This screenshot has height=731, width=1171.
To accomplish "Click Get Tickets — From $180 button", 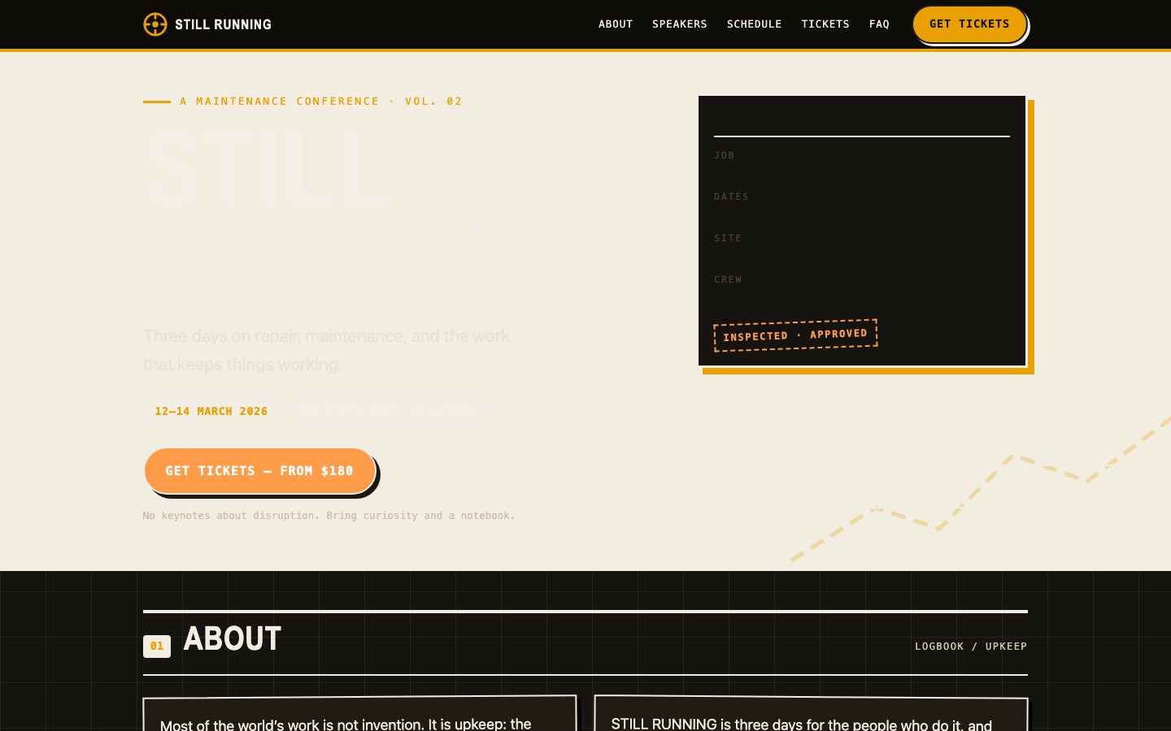I will point(259,471).
